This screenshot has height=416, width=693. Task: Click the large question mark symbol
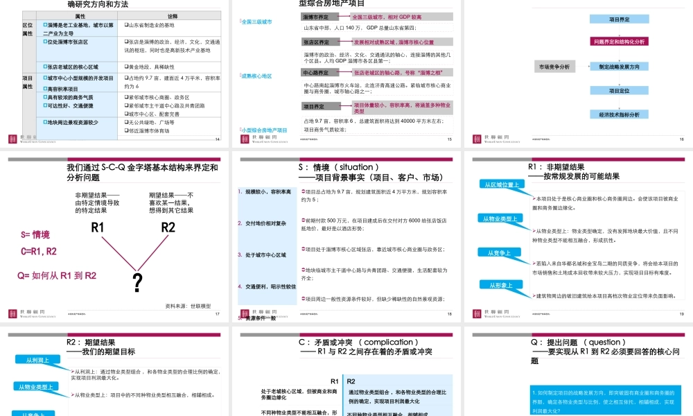138,282
